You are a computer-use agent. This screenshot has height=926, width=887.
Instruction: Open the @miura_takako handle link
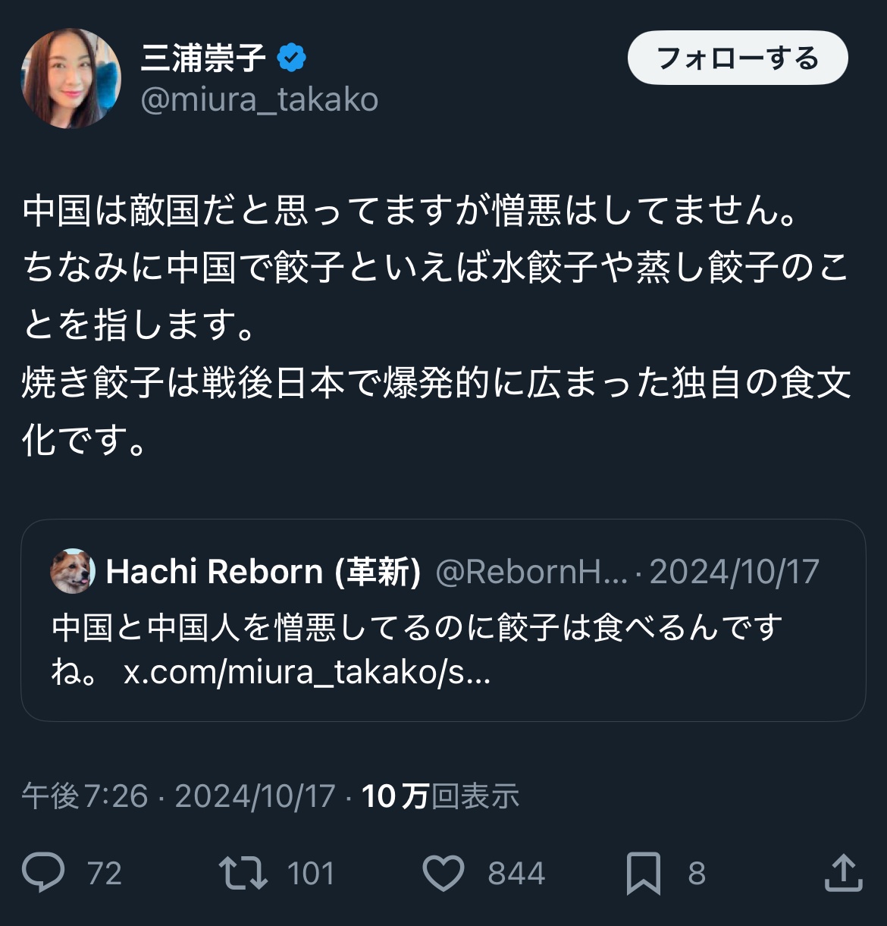259,99
